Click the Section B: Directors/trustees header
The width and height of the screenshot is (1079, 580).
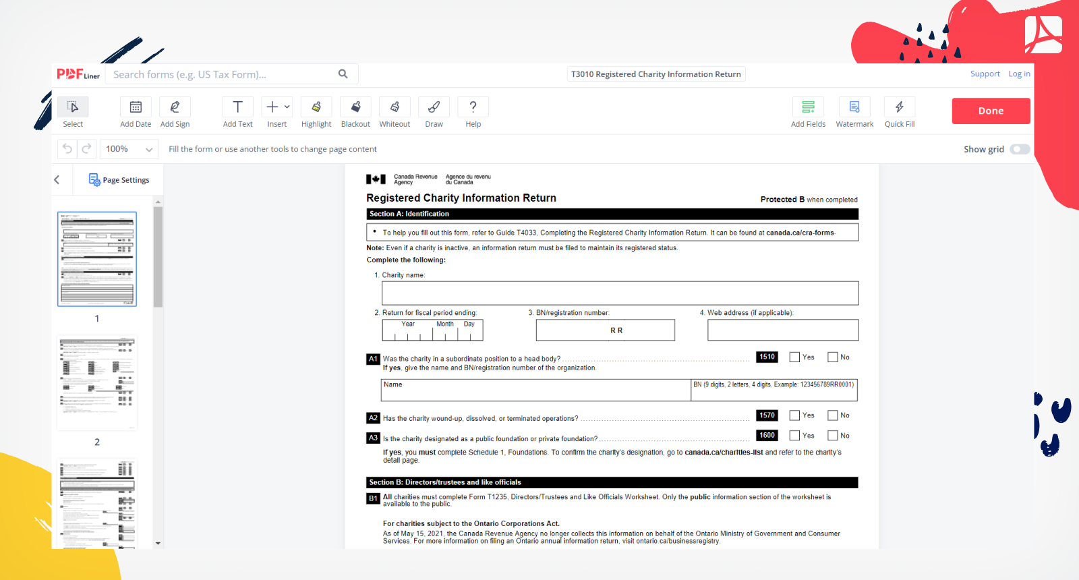[612, 482]
